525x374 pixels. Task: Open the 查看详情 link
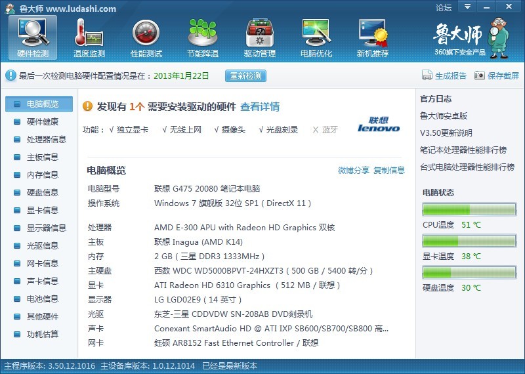tap(260, 106)
